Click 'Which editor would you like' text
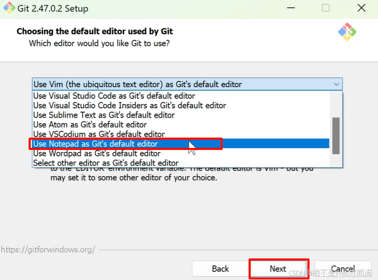378x280 pixels. (x=99, y=43)
